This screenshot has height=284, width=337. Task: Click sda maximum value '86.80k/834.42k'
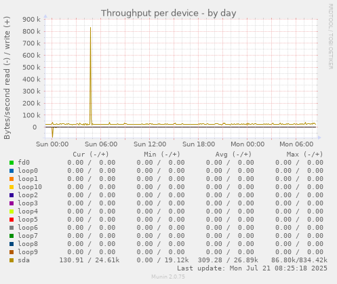point(299,260)
